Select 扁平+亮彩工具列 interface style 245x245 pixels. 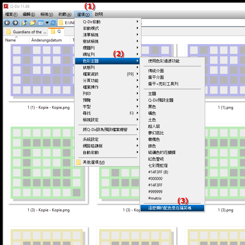(x=172, y=84)
